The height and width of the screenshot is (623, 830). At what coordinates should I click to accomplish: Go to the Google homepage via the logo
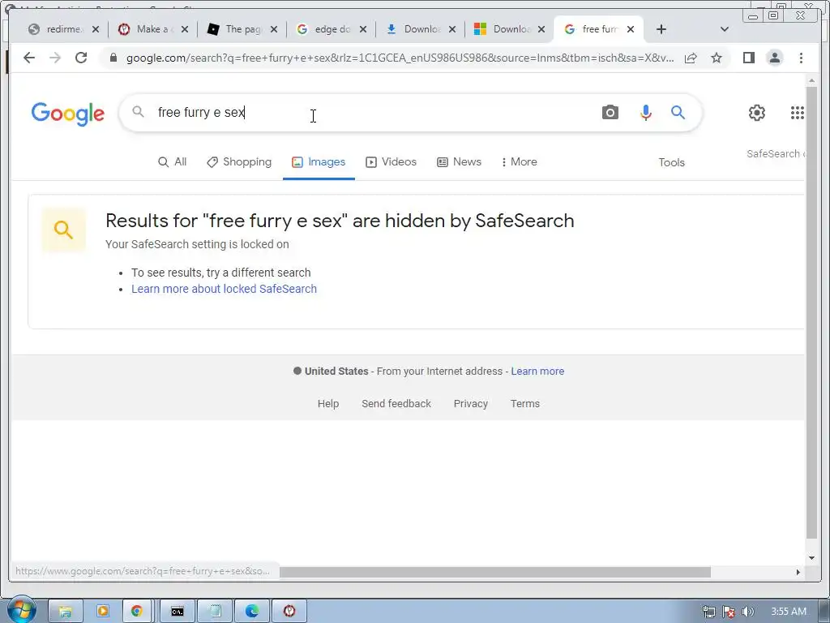(68, 114)
